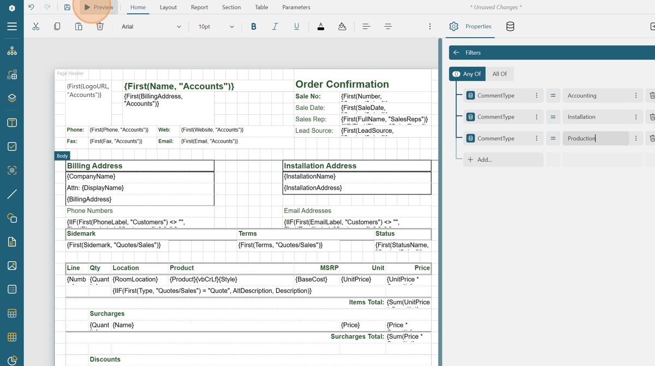Click the Cut scissors icon

click(36, 27)
